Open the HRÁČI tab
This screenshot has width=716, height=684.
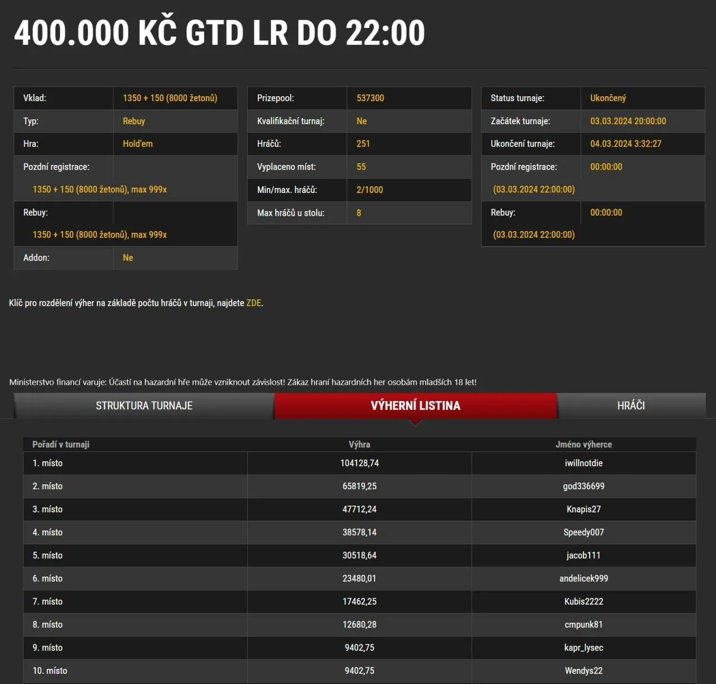point(631,406)
